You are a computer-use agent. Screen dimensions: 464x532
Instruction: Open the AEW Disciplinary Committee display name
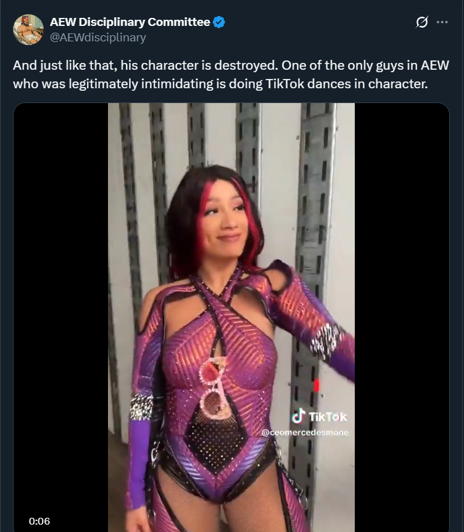(x=130, y=22)
